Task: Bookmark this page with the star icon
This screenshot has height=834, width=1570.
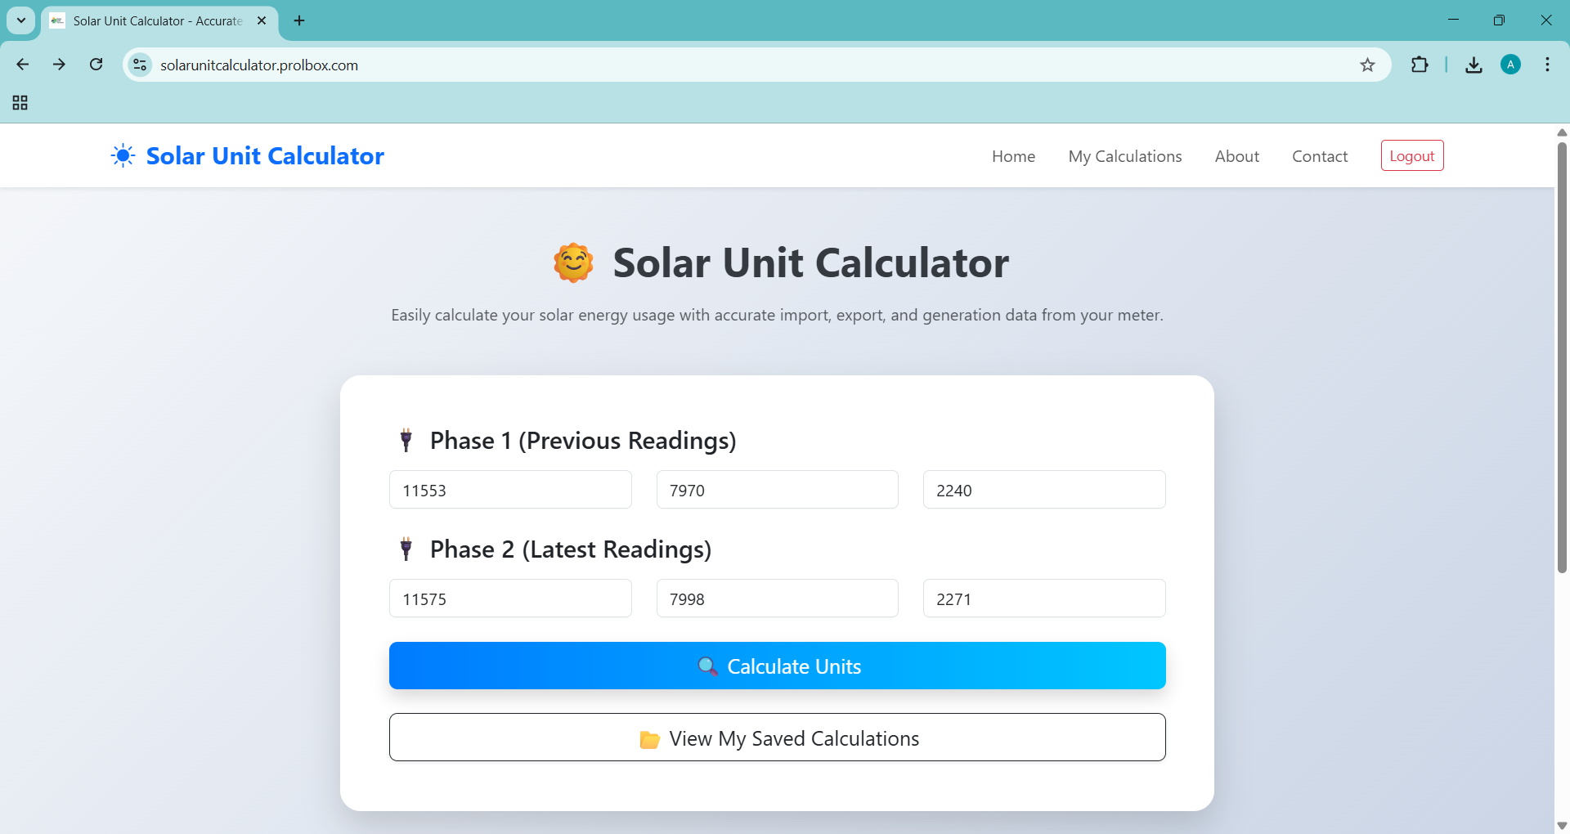Action: click(1367, 65)
